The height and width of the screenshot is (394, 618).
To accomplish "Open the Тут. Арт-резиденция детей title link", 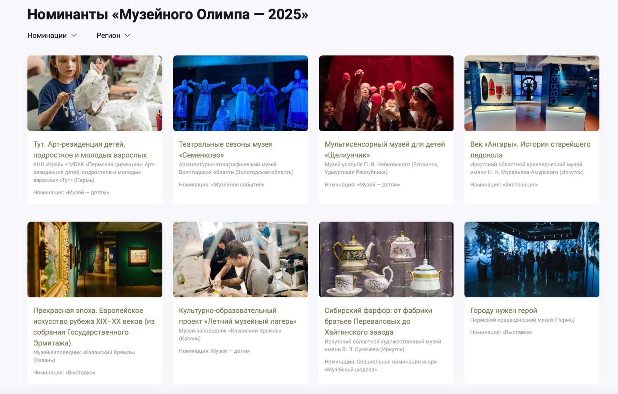I will click(90, 150).
